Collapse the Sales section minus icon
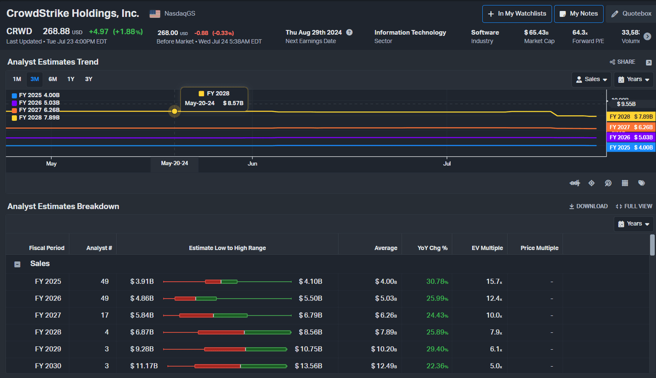The image size is (656, 378). [x=17, y=264]
